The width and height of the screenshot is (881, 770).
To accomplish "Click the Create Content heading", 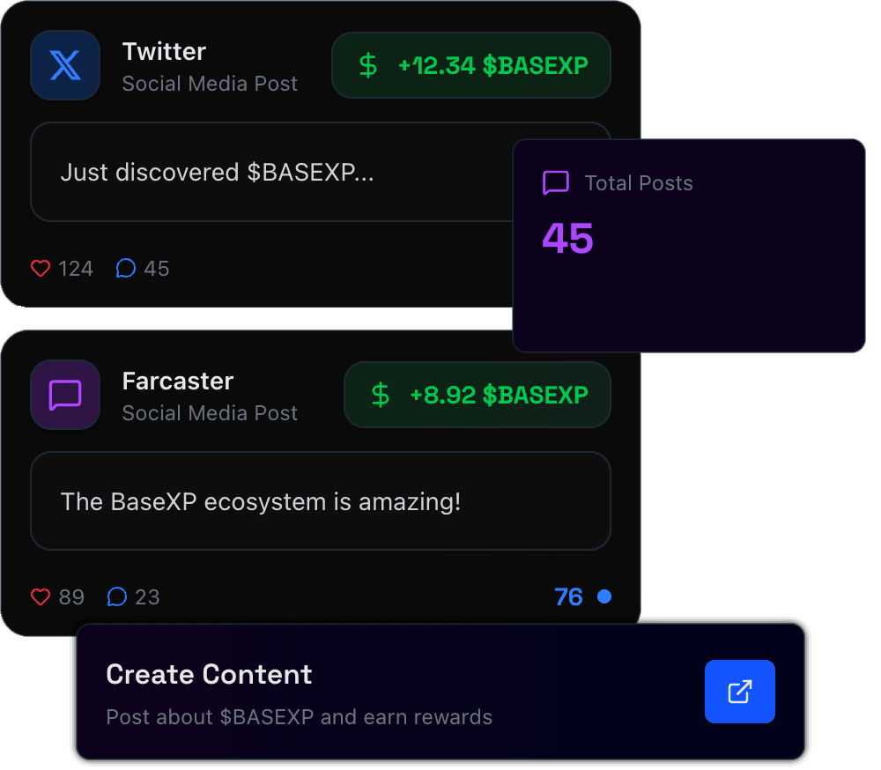I will [x=209, y=674].
